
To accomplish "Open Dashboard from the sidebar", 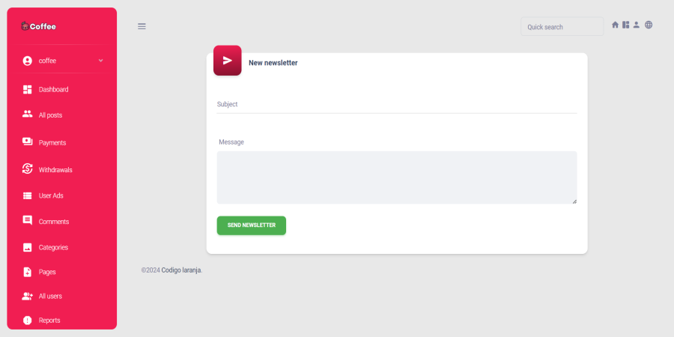I will pos(53,89).
